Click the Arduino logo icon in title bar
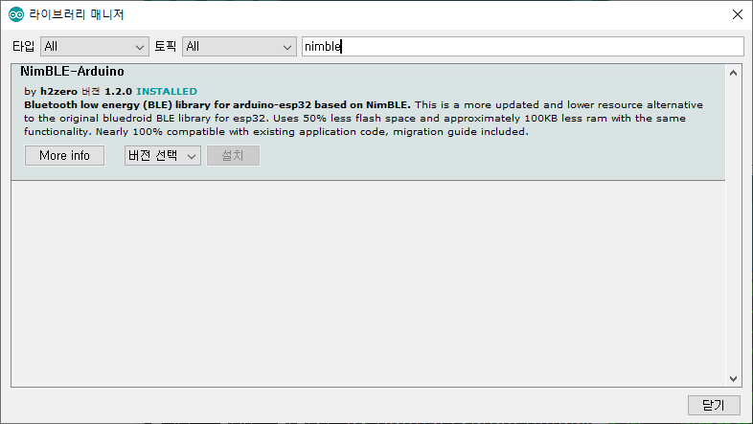The height and width of the screenshot is (424, 753). tap(16, 15)
